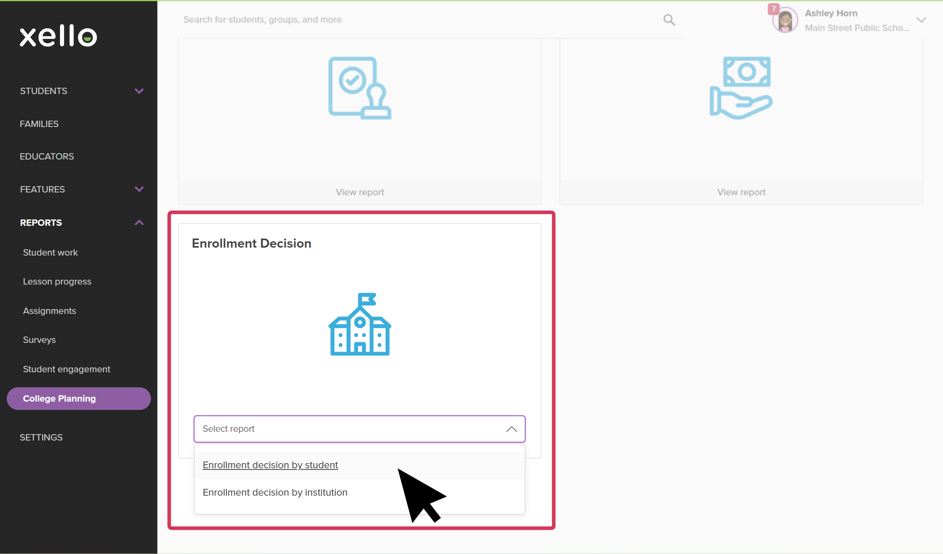
Task: Expand the Features menu chevron
Action: (139, 189)
